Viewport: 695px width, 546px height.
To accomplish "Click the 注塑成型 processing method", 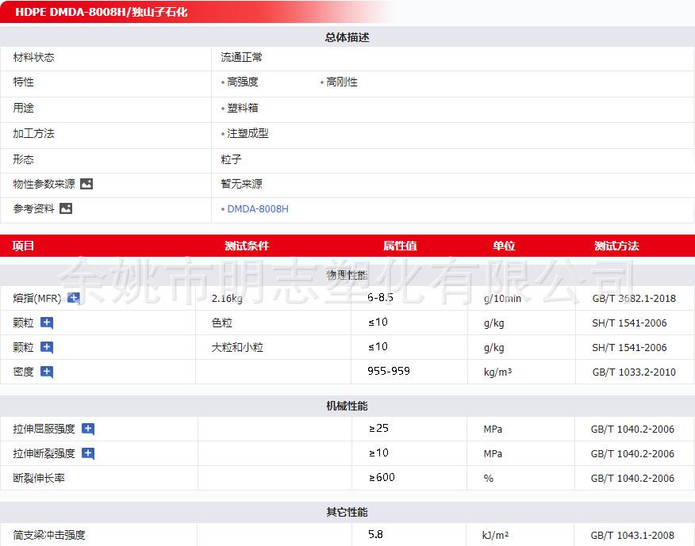I will coord(248,133).
